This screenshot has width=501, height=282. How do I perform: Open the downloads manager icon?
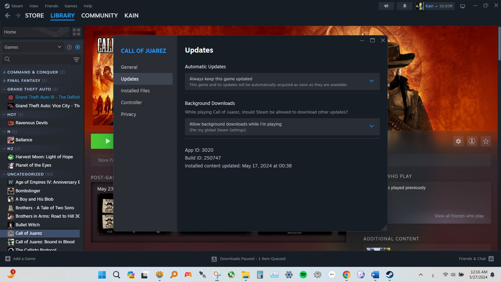tap(214, 259)
